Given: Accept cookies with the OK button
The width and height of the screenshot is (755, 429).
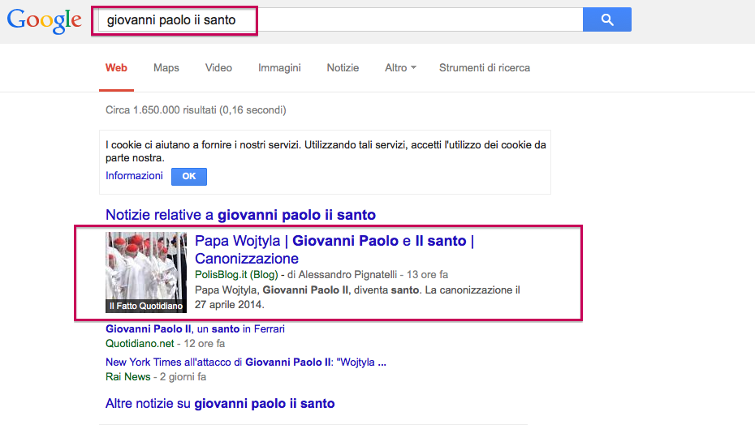Looking at the screenshot, I should pos(188,177).
